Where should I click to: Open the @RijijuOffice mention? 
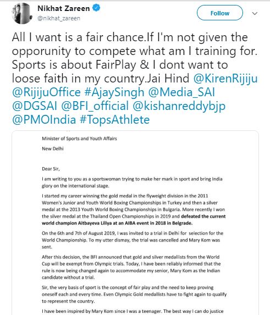click(46, 92)
